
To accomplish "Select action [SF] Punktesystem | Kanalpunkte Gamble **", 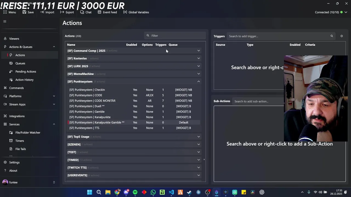I will [x=134, y=123].
